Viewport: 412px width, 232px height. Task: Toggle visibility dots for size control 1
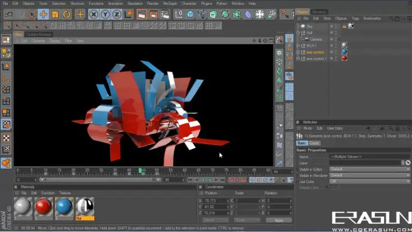click(x=336, y=59)
